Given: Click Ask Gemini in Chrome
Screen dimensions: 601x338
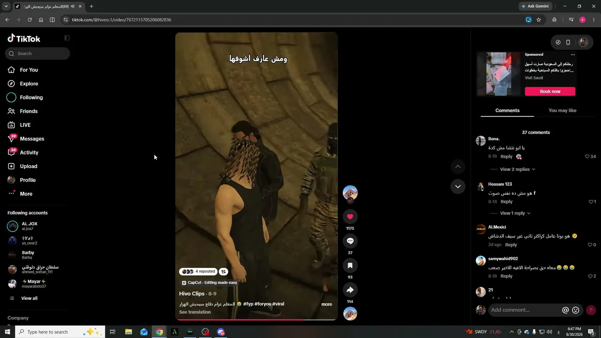Looking at the screenshot, I should pos(534,7).
